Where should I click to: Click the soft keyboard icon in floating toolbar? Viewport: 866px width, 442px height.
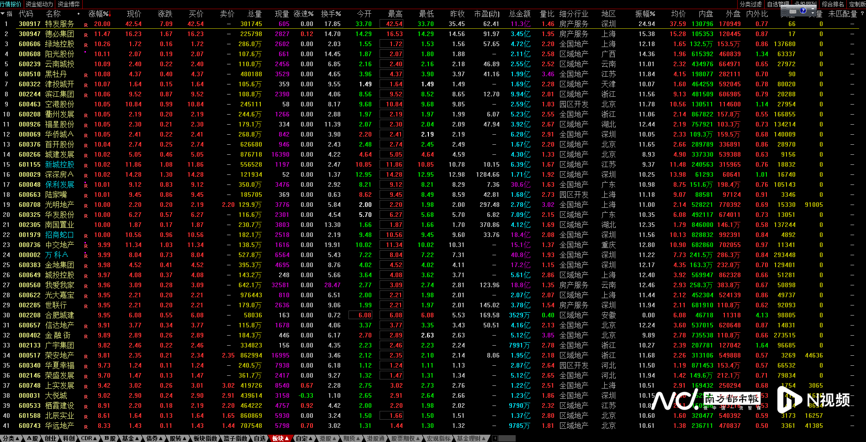[x=793, y=11]
